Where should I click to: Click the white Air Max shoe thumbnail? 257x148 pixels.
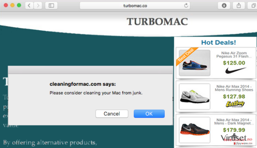pos(194,97)
